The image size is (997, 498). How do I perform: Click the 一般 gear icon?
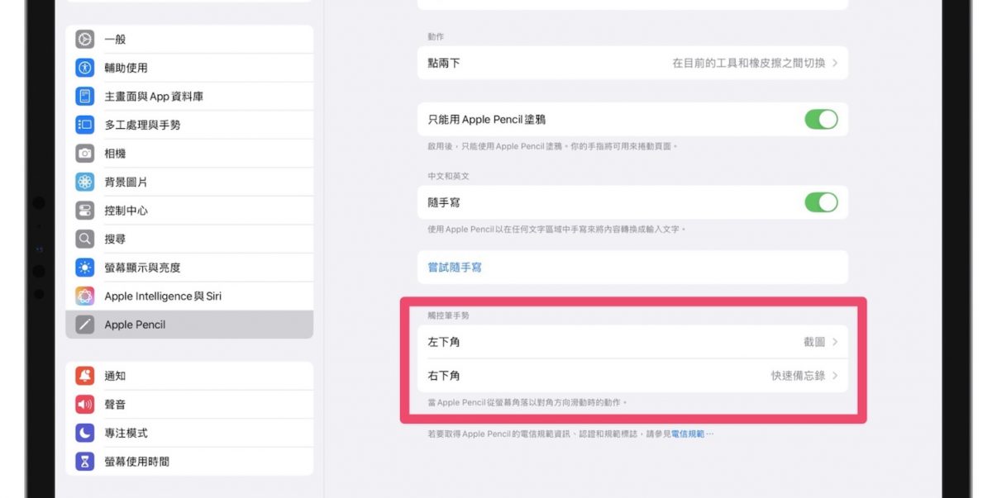coord(85,40)
